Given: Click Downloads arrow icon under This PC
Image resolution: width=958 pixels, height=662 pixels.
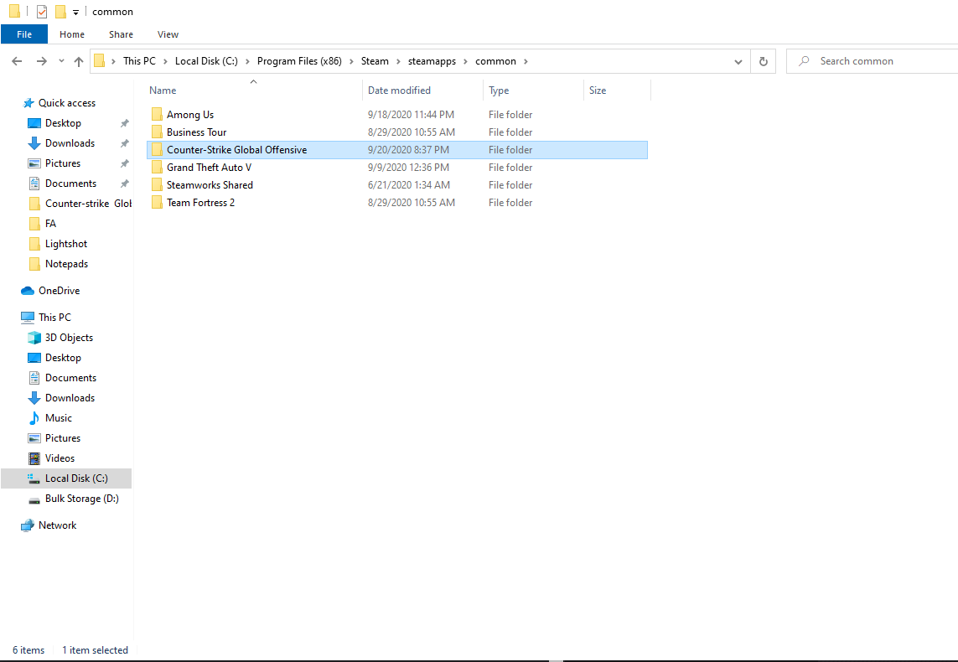Looking at the screenshot, I should coord(34,398).
